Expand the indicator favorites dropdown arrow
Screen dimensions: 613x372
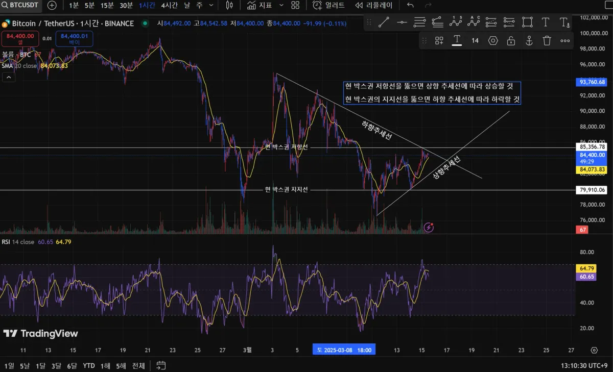pyautogui.click(x=281, y=6)
